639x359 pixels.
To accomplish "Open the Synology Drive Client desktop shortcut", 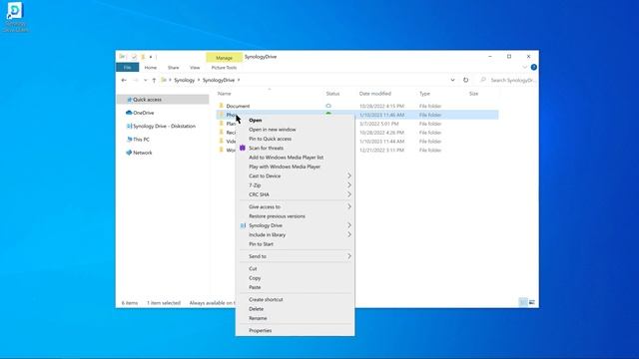I will (15, 17).
